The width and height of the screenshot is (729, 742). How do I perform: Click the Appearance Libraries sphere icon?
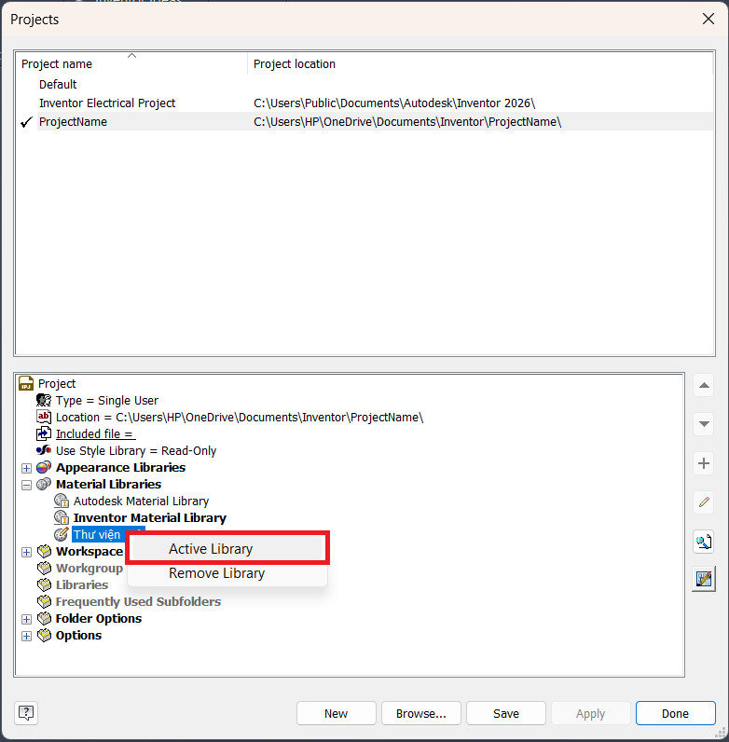[x=44, y=468]
